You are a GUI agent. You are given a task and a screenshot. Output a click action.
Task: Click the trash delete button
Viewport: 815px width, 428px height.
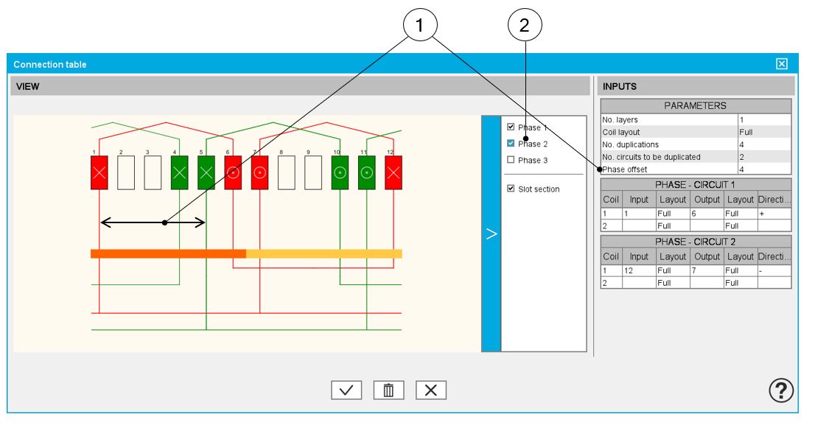tap(388, 390)
